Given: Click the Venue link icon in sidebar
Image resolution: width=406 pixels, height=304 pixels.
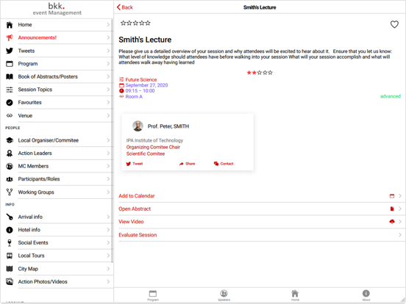Looking at the screenshot, I should tap(10, 115).
